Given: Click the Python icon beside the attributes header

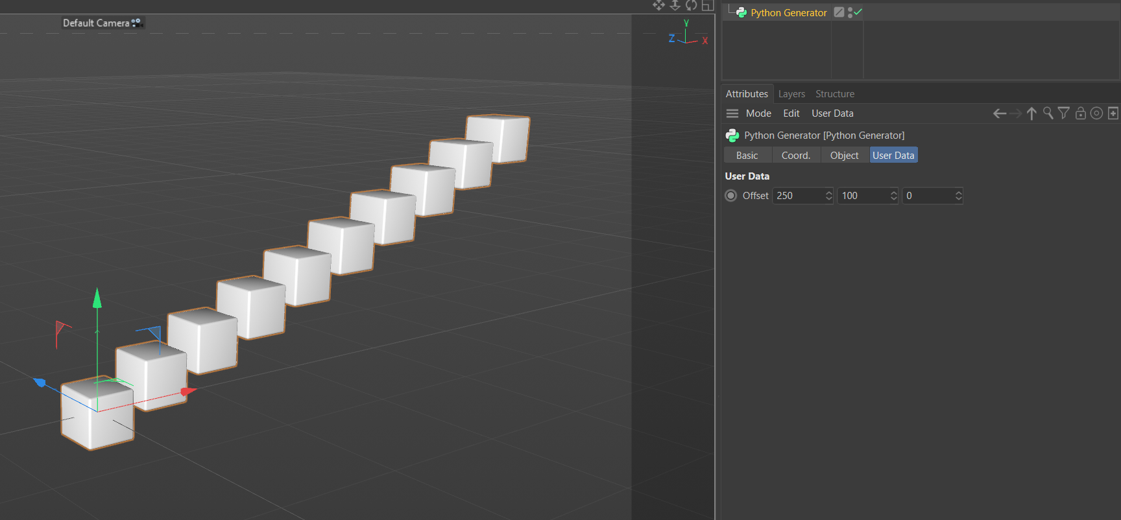Looking at the screenshot, I should click(x=732, y=136).
